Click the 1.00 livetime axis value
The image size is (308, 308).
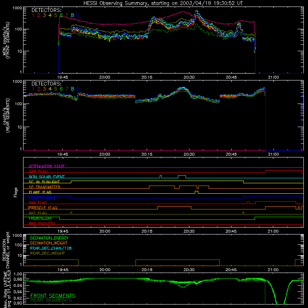(x=18, y=274)
